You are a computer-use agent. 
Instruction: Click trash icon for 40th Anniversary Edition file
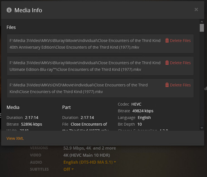[167, 41]
